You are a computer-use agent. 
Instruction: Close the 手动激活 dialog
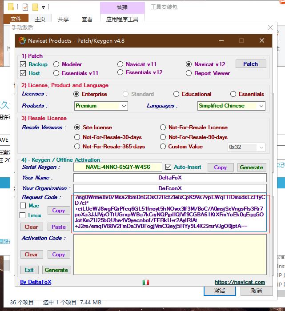coord(270,28)
